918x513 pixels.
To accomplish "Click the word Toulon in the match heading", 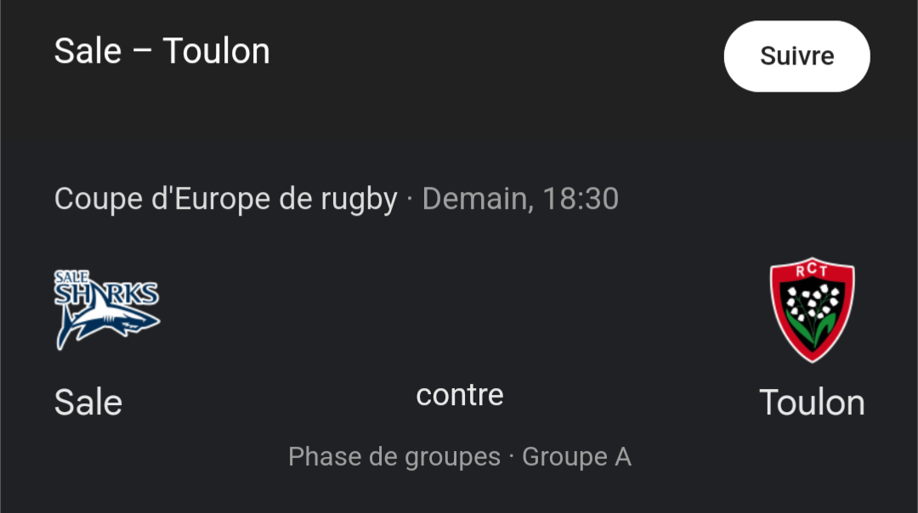I will pyautogui.click(x=216, y=51).
